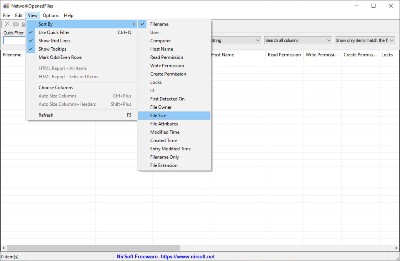Sort by Entry Modified Time
400x261 pixels.
click(174, 149)
